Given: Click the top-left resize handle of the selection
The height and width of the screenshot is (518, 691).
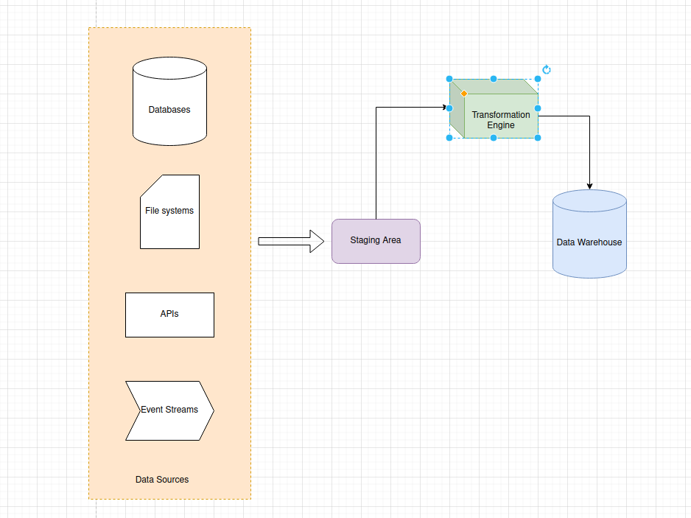Looking at the screenshot, I should (449, 79).
